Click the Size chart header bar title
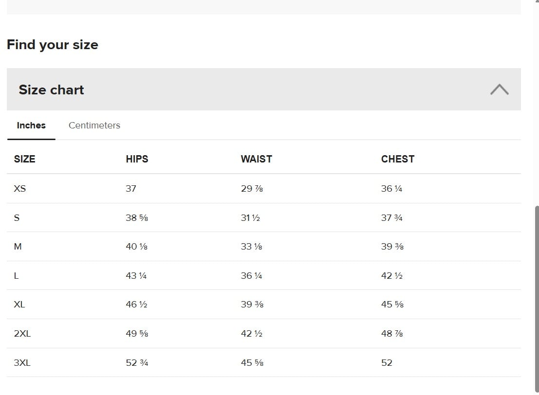This screenshot has width=539, height=395. pyautogui.click(x=51, y=90)
